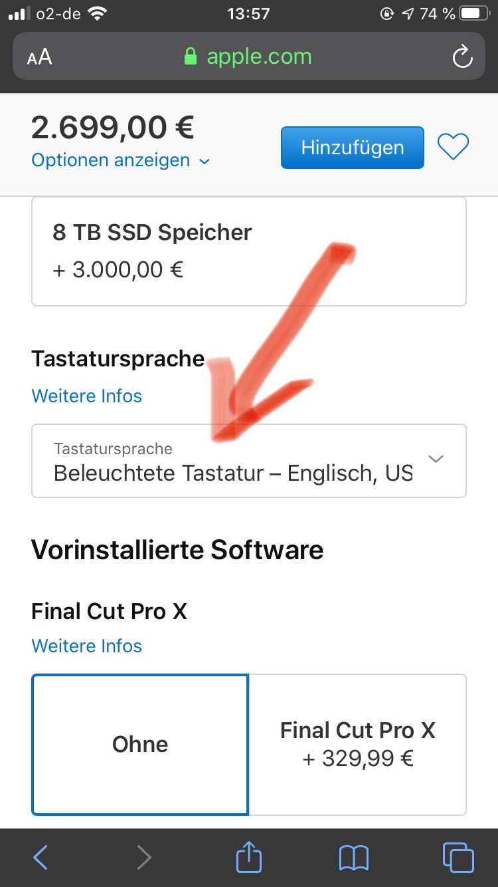Tap the favorites heart icon
Viewport: 498px width, 887px height.
coord(453,147)
